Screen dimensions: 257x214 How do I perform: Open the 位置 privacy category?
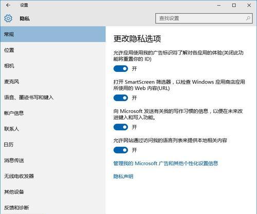tap(53, 50)
